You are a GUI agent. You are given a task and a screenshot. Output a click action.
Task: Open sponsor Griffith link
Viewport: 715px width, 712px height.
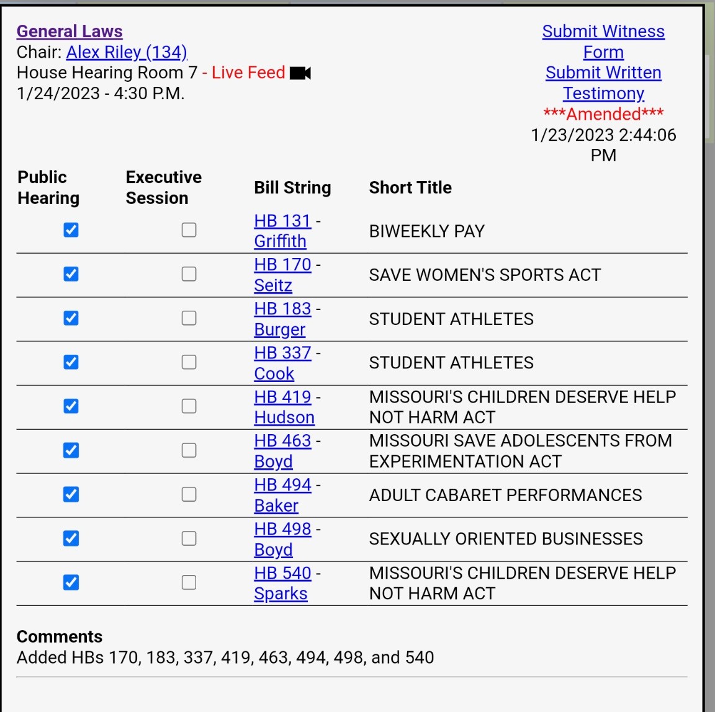[280, 241]
